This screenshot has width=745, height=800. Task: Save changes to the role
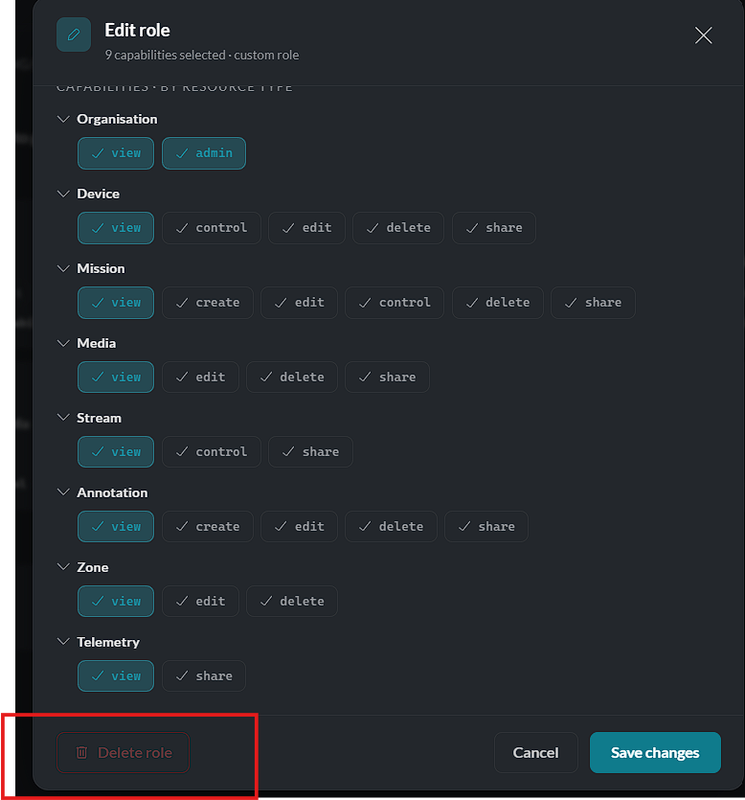pyautogui.click(x=655, y=752)
